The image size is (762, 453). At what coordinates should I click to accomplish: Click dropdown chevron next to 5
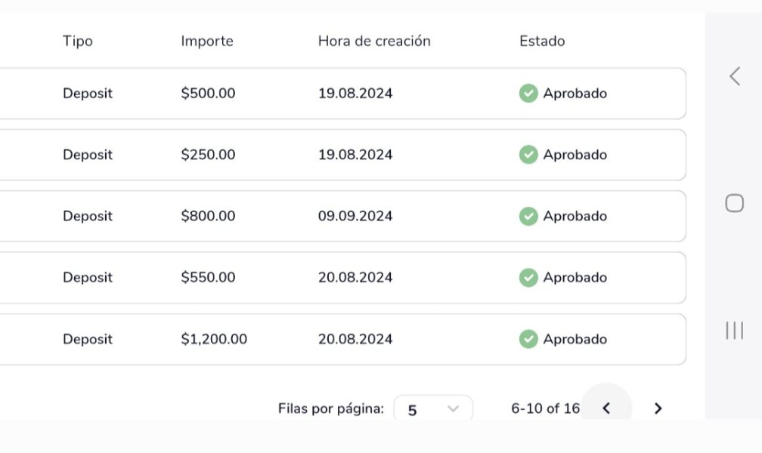click(453, 408)
